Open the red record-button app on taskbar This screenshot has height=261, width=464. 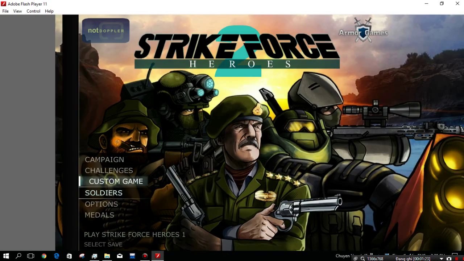145,256
